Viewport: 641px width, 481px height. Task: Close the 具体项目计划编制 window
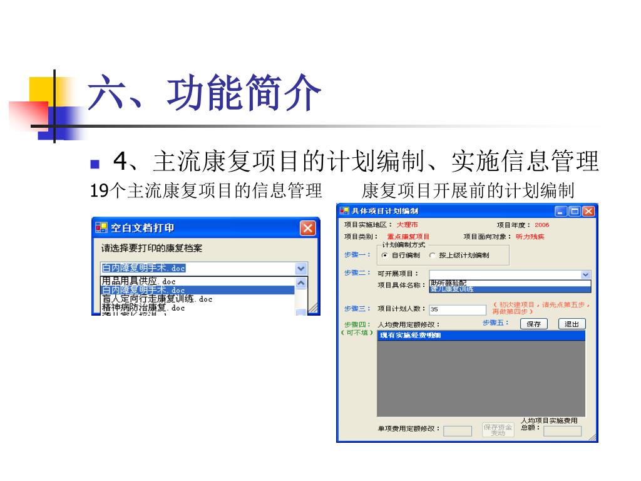click(x=588, y=211)
